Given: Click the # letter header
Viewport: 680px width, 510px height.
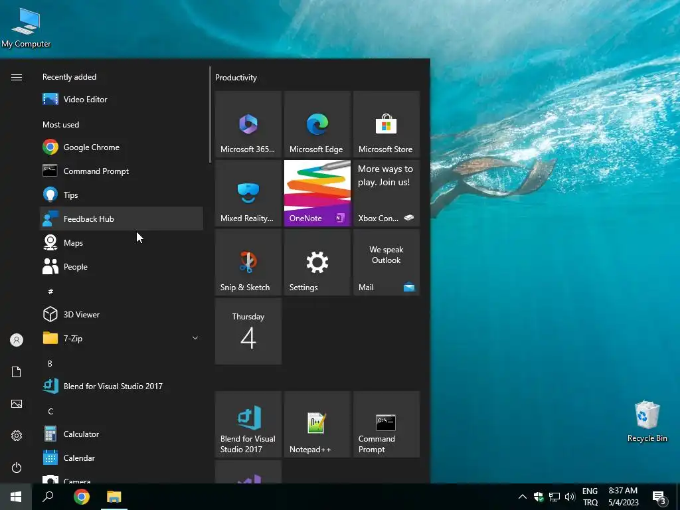Looking at the screenshot, I should click(50, 292).
